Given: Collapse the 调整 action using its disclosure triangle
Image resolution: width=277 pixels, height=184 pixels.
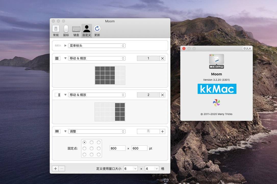Looking at the screenshot, I should click(x=65, y=131).
